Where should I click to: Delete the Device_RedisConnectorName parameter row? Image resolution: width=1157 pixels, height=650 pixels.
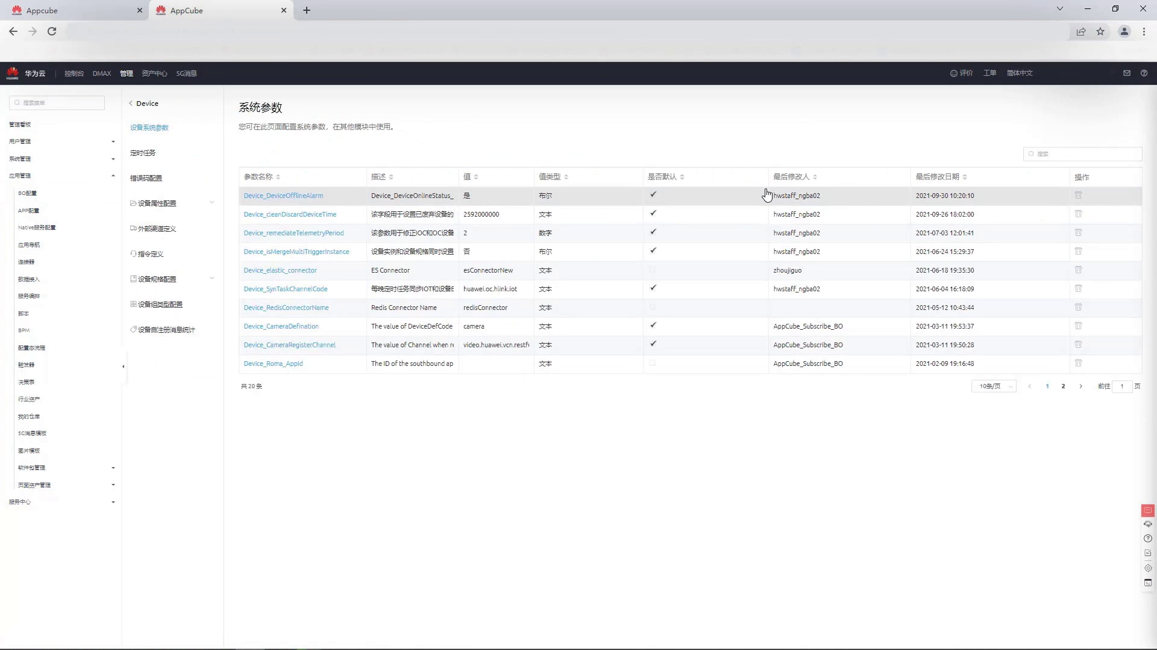(1079, 307)
